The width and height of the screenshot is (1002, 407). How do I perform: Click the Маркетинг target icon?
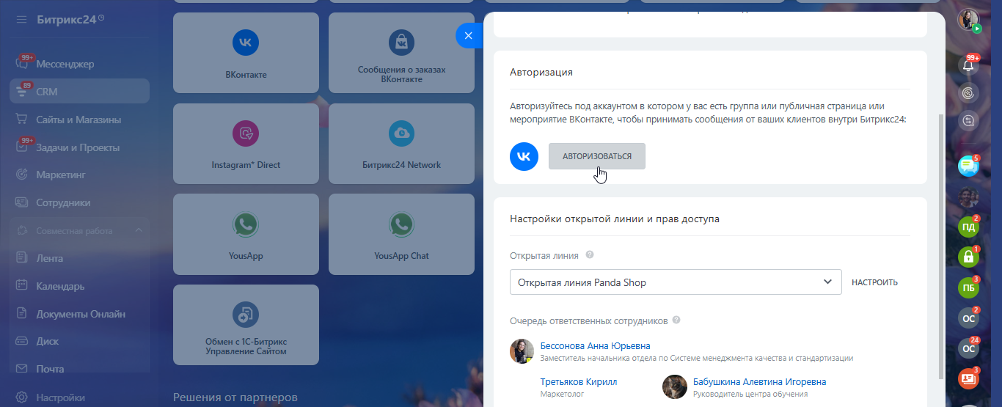22,175
